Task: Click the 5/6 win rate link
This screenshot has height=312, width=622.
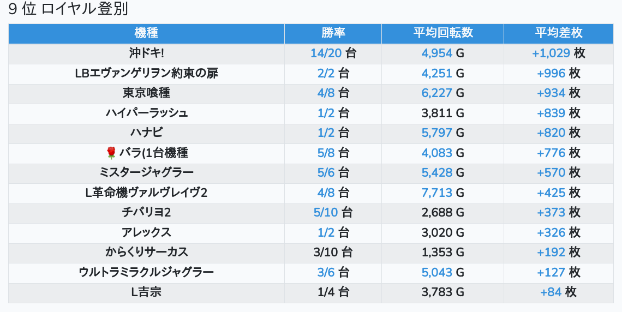Action: pos(326,173)
